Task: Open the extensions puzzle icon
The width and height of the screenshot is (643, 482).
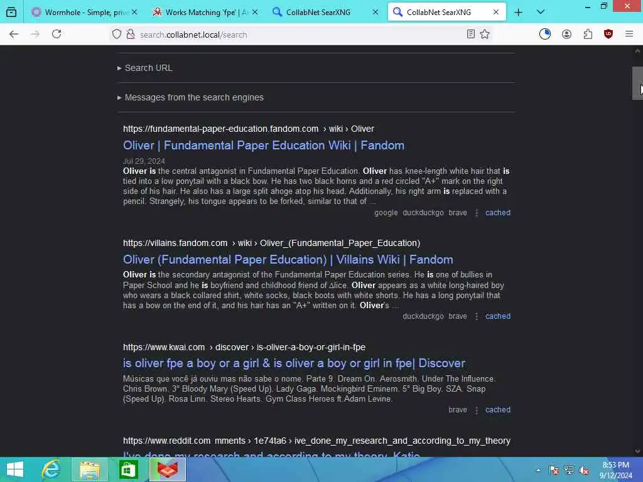Action: 588,35
